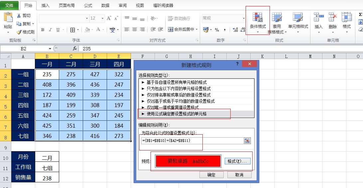363x188 pixels.
Task: Click the phonetic guide (wén) icon
Action: 112,30
